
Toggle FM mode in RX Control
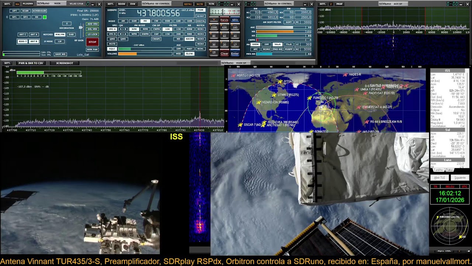145,21
